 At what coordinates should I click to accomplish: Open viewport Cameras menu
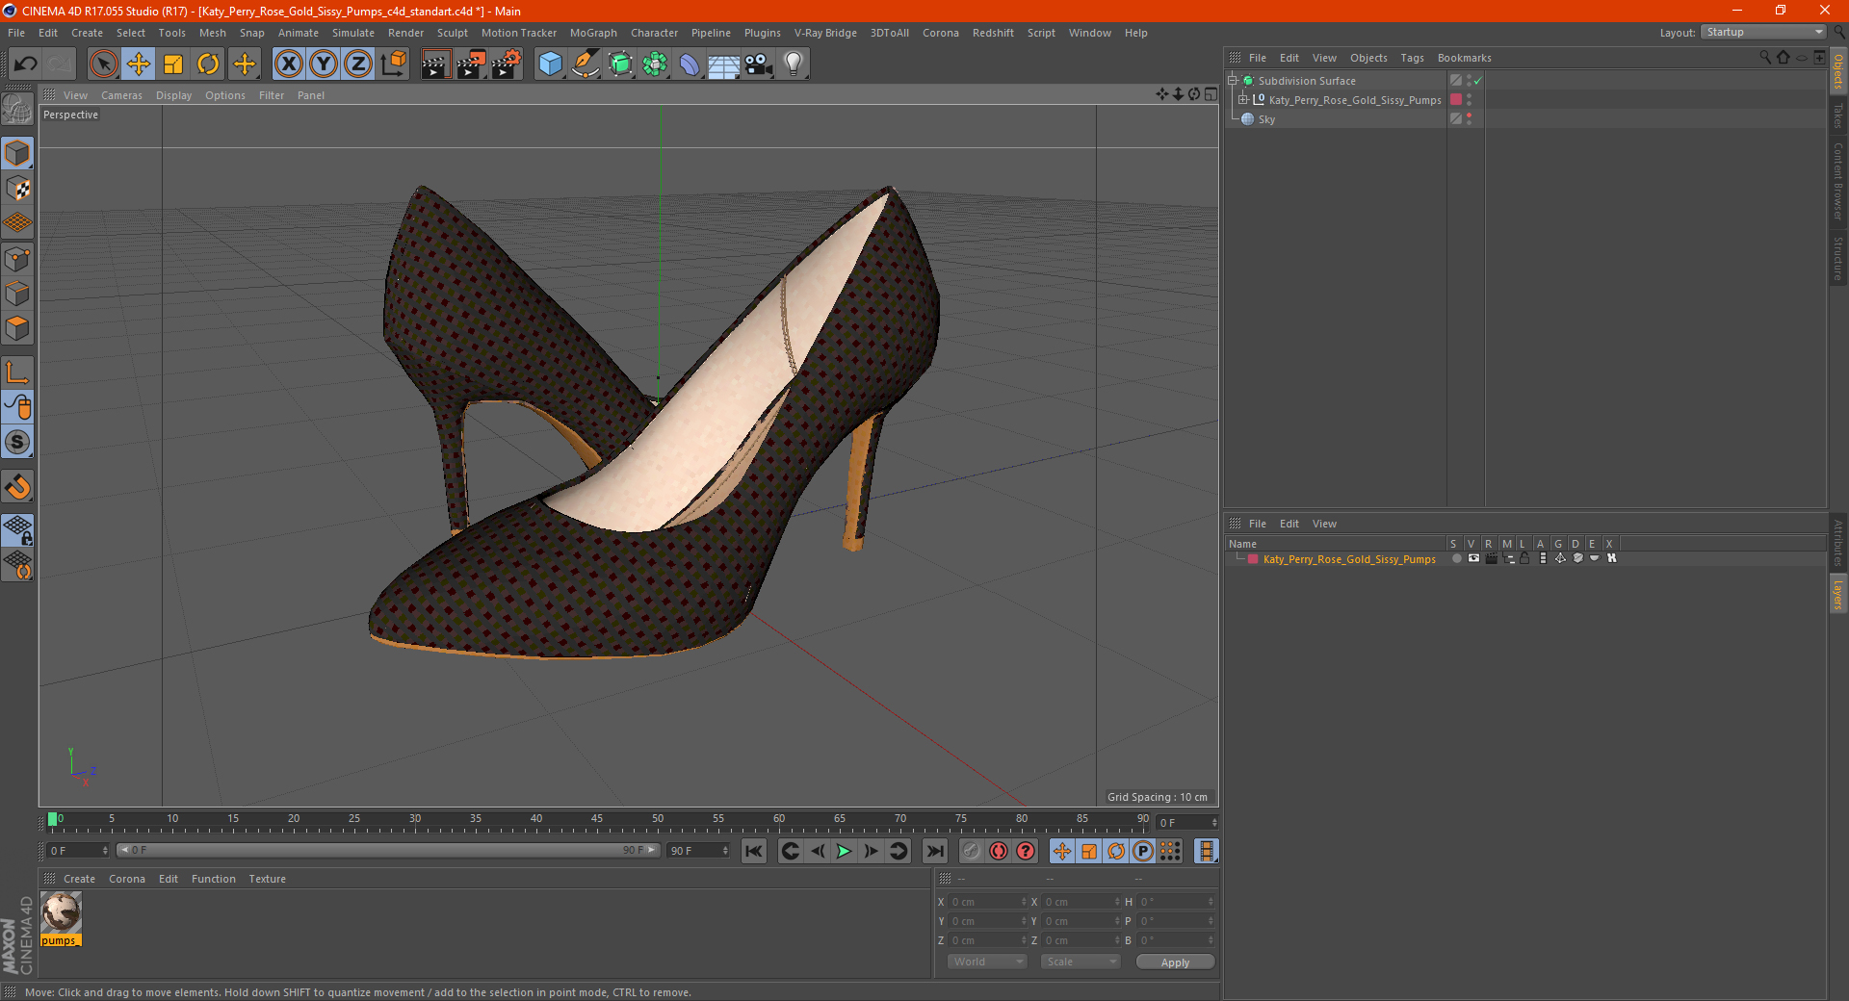coord(121,95)
